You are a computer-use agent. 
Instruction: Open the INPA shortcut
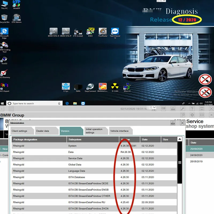pyautogui.click(x=78, y=87)
